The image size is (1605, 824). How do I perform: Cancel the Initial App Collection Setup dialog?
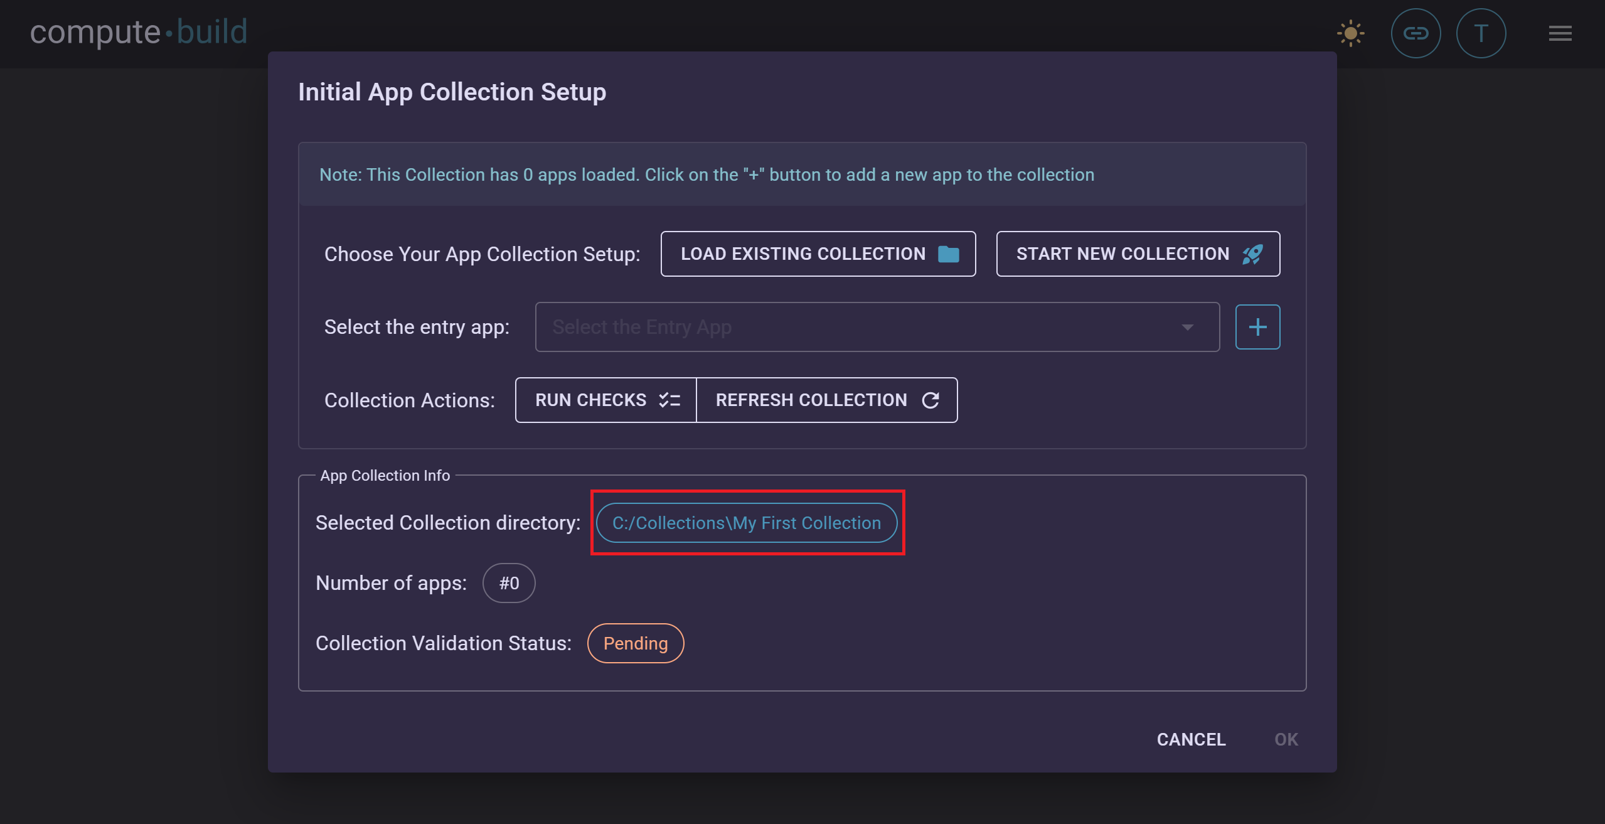(x=1191, y=739)
